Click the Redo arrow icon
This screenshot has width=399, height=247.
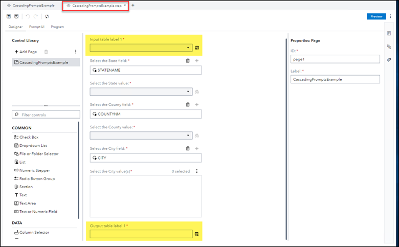(36, 16)
